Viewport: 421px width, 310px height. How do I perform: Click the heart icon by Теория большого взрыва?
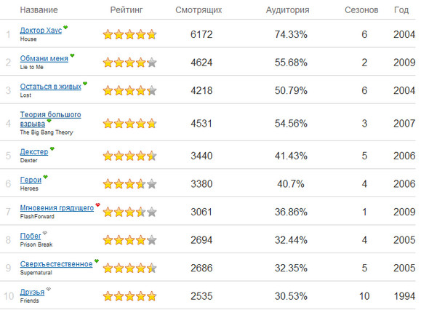tap(49, 121)
